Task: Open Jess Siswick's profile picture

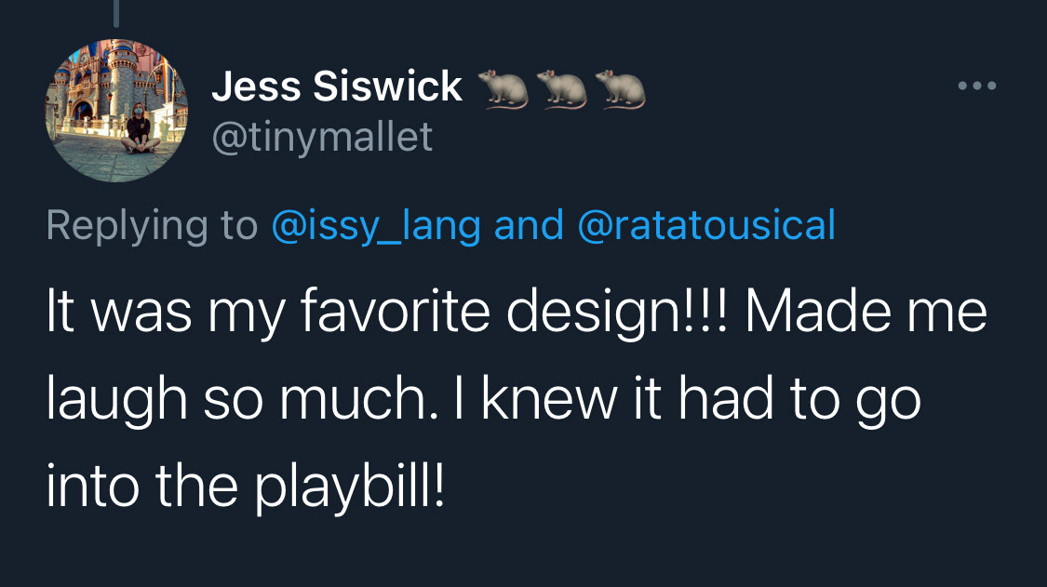Action: click(x=115, y=110)
